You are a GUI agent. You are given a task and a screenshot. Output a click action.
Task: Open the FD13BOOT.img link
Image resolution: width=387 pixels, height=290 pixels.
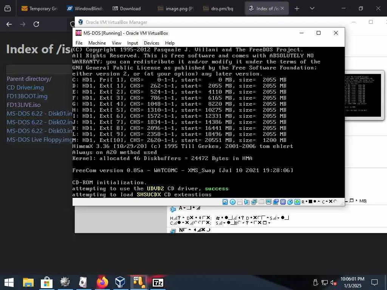tap(27, 96)
